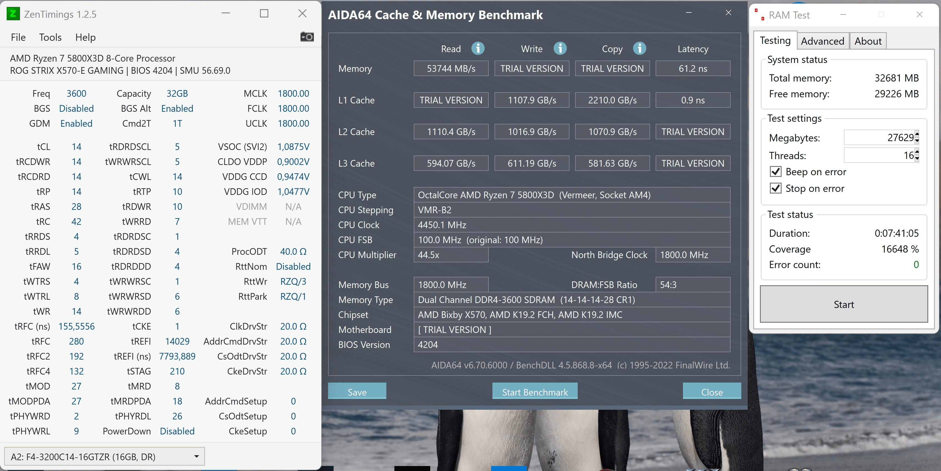Click the info icon next to Write
The width and height of the screenshot is (941, 471).
560,48
